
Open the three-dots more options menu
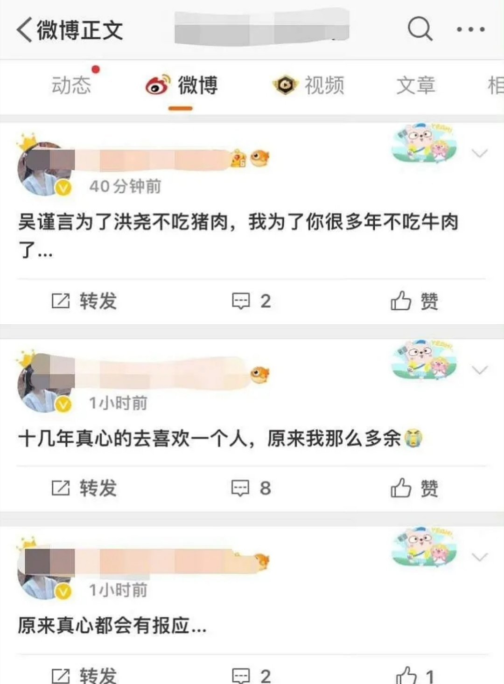click(470, 29)
